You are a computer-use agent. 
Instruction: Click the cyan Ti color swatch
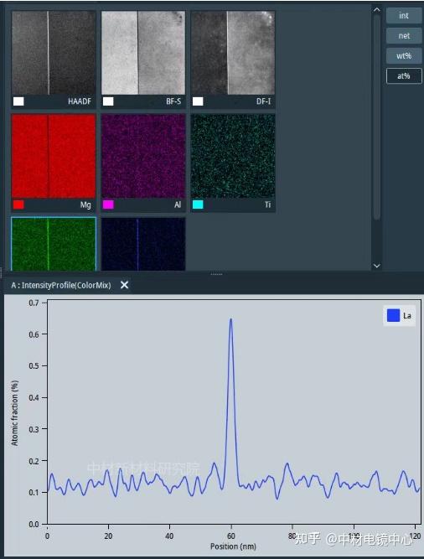click(198, 204)
